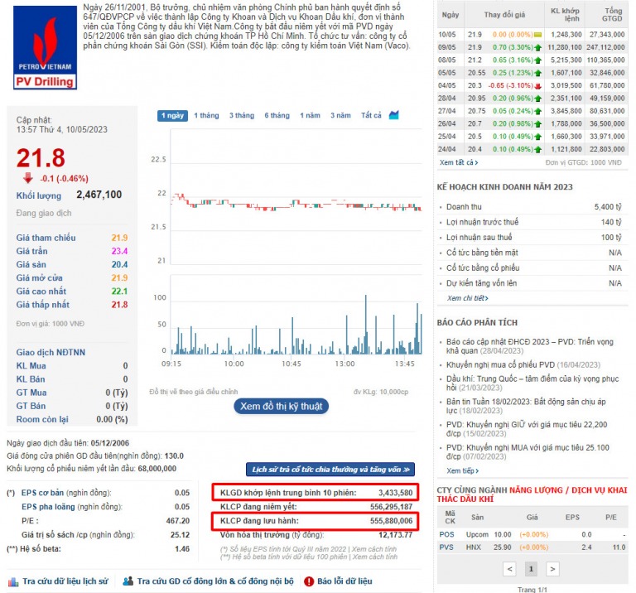Click yellow unchanged marker on 10/05 row

pyautogui.click(x=537, y=35)
